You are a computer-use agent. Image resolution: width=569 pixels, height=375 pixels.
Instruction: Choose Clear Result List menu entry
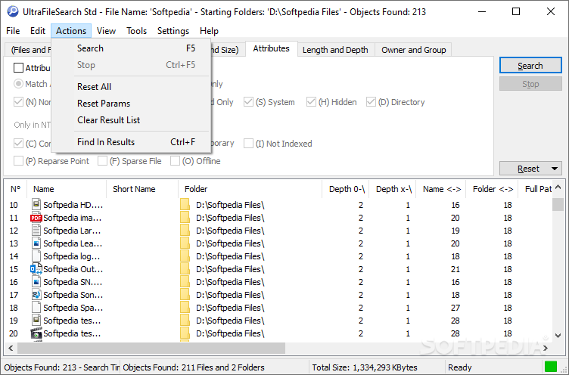131,120
